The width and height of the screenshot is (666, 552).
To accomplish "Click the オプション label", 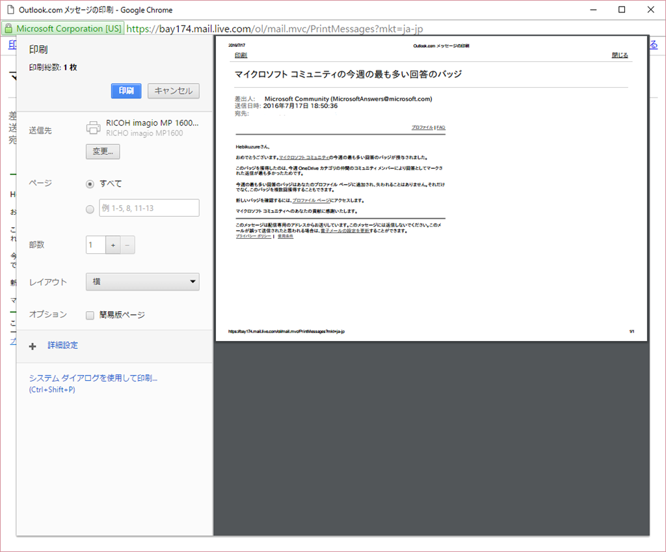I will pos(48,314).
